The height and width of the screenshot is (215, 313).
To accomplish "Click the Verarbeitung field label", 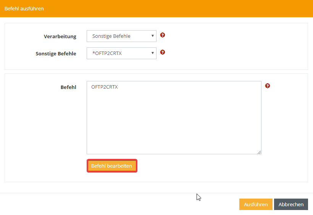I will pyautogui.click(x=60, y=37).
